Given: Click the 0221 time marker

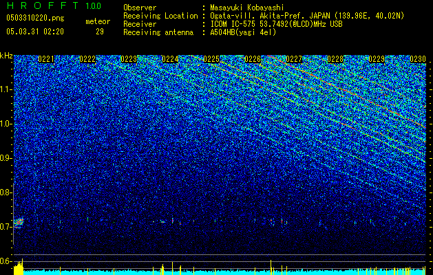Looking at the screenshot, I should pos(46,59).
